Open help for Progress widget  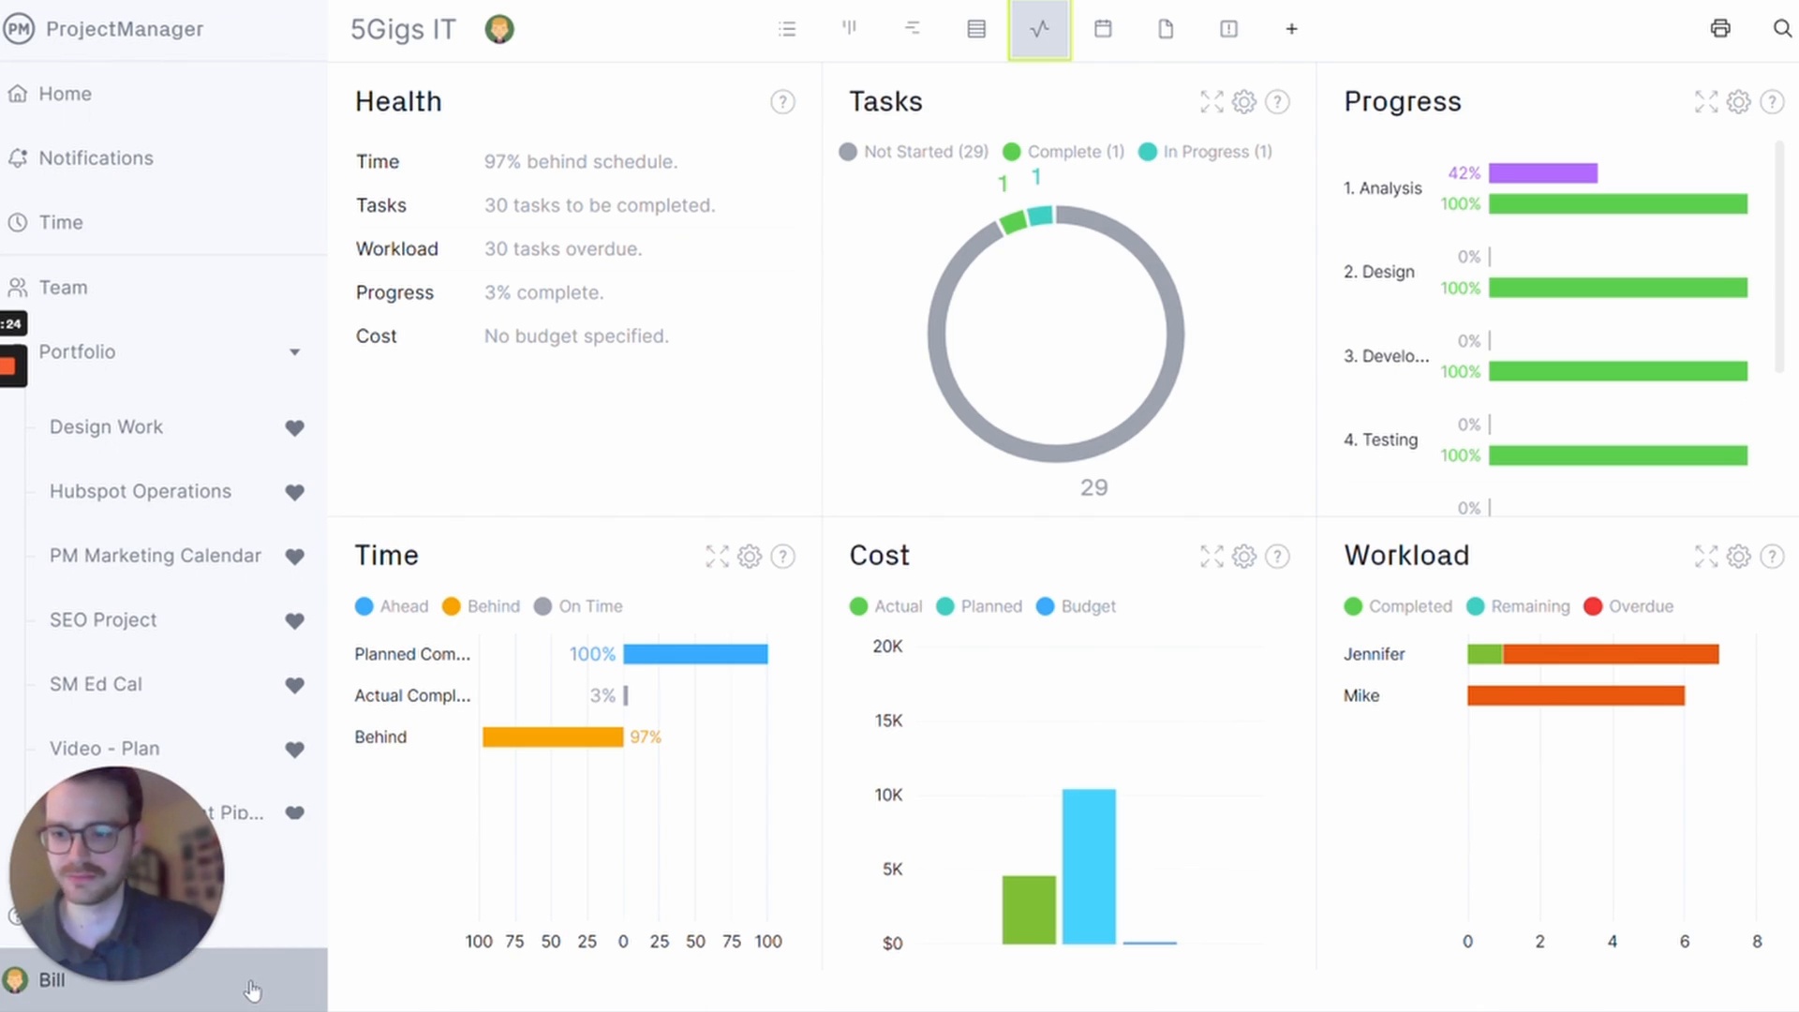pyautogui.click(x=1772, y=102)
